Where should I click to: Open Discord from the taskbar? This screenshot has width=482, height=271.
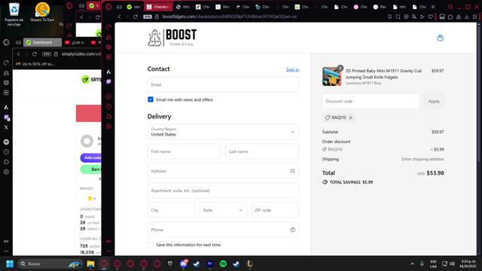(x=184, y=263)
